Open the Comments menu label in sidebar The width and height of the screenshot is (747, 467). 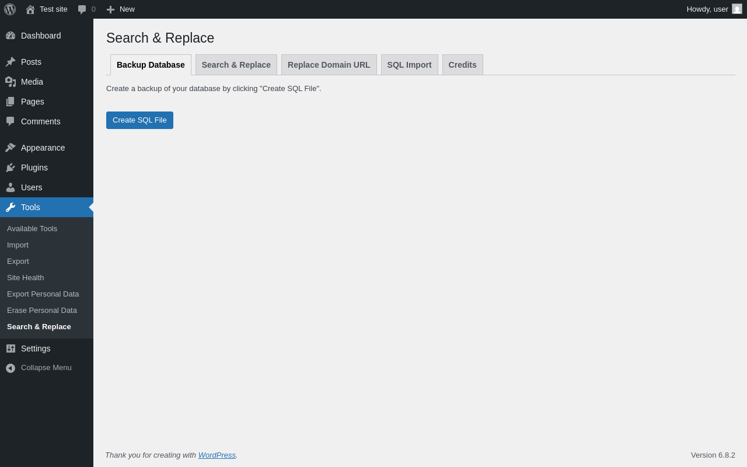coord(41,121)
